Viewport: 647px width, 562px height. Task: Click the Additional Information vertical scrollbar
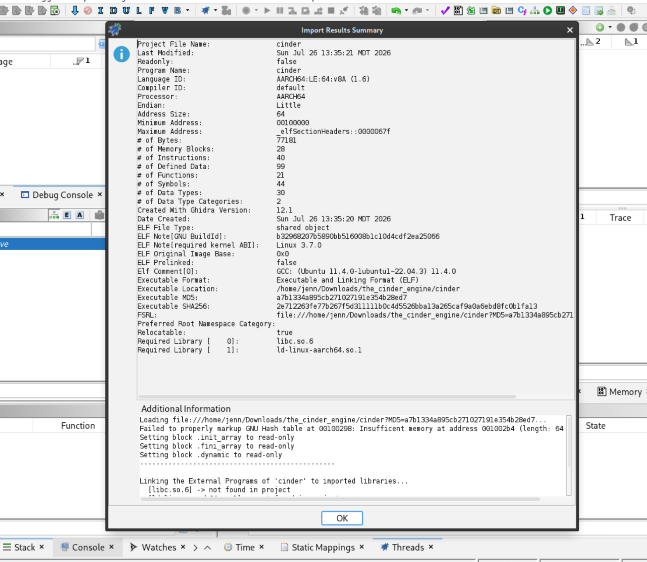coord(568,455)
